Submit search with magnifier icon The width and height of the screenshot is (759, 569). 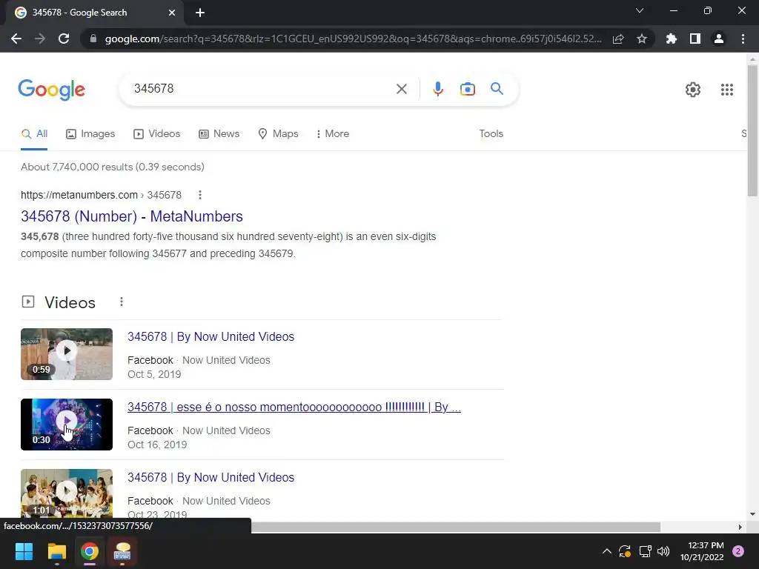click(x=497, y=89)
